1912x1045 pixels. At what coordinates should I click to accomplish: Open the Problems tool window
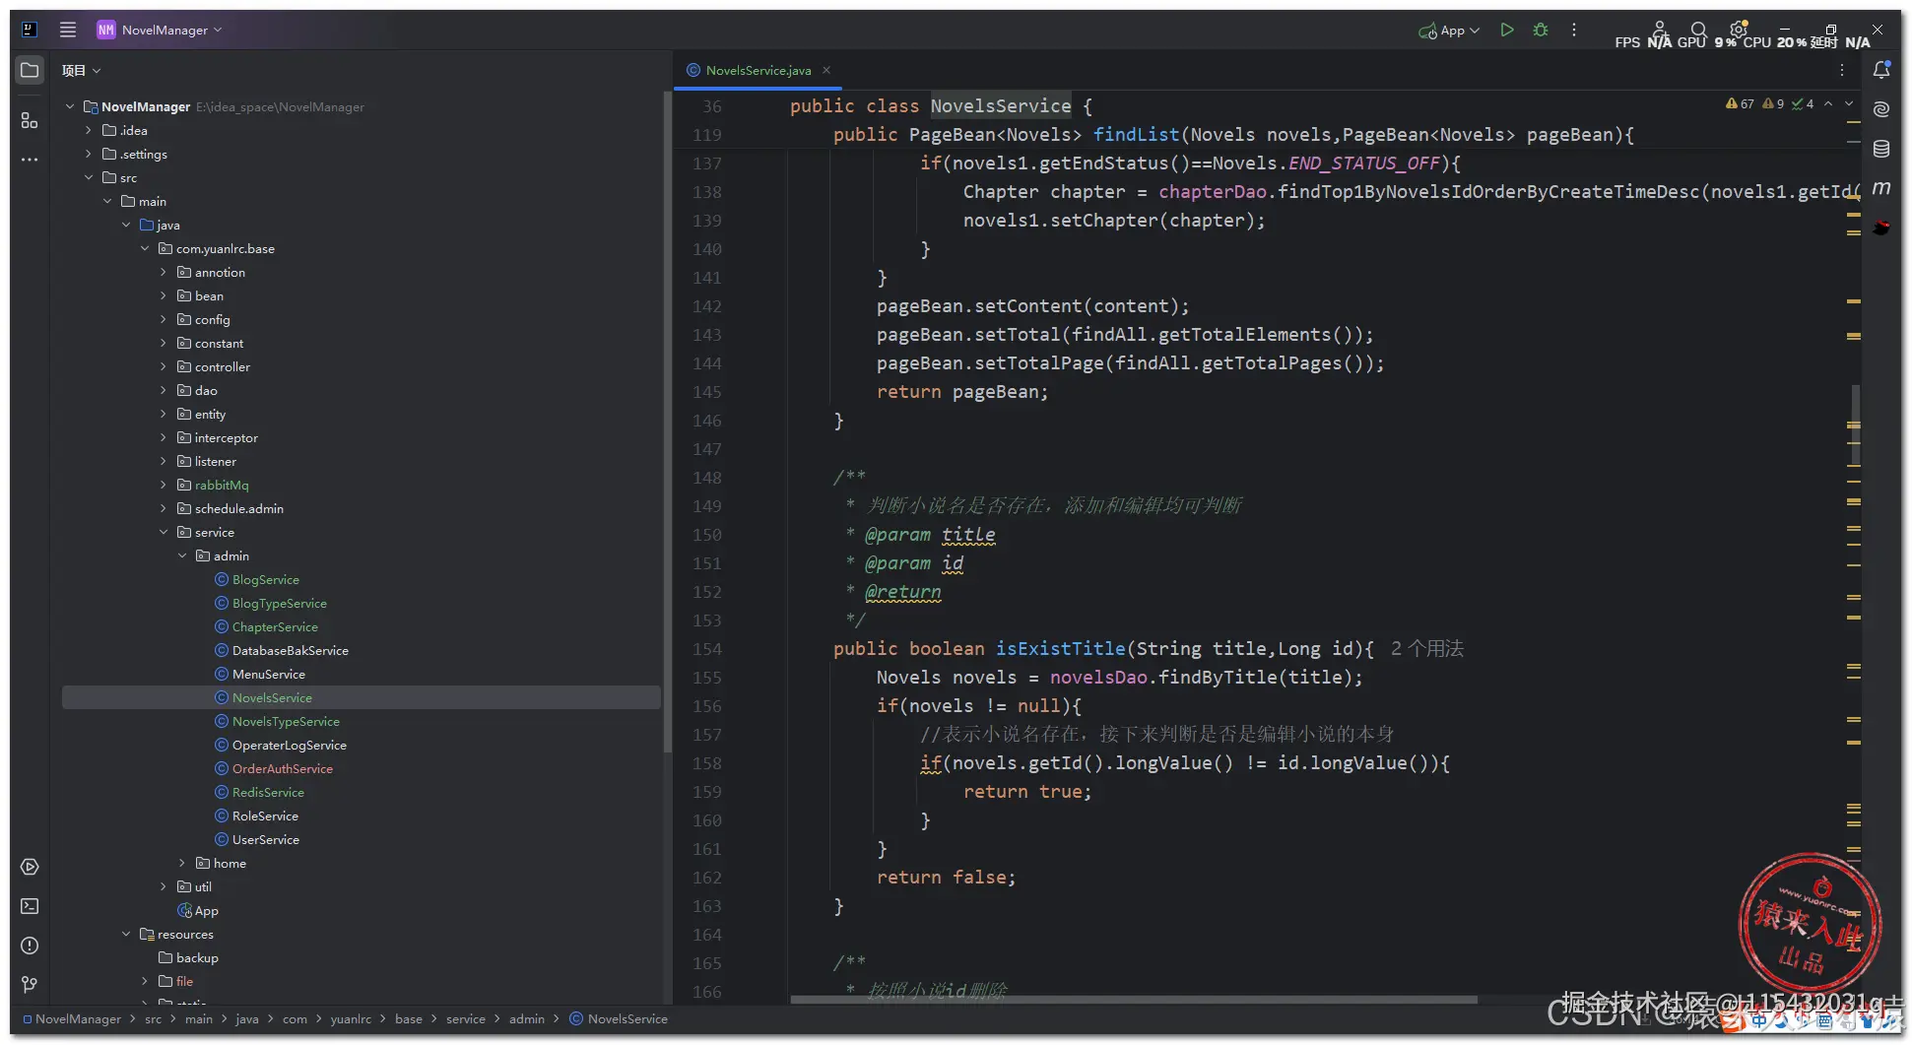[x=30, y=946]
